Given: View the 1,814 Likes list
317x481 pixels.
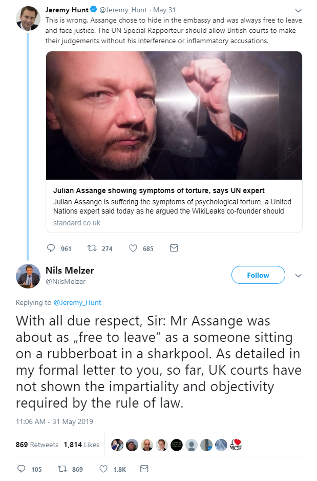Looking at the screenshot, I should point(81,445).
